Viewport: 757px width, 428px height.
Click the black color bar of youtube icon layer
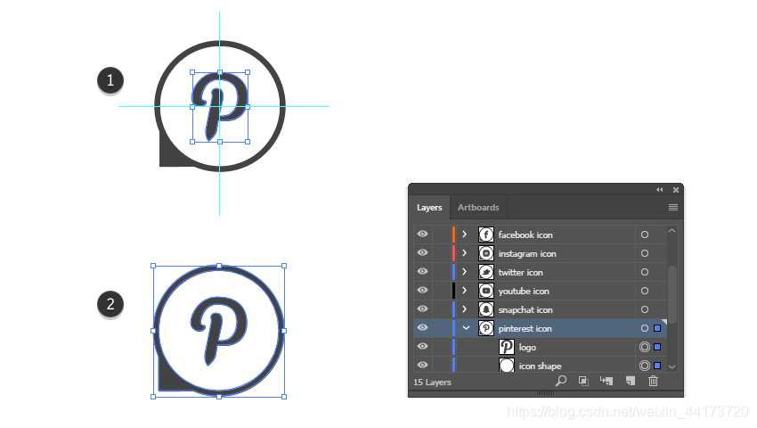click(x=453, y=291)
